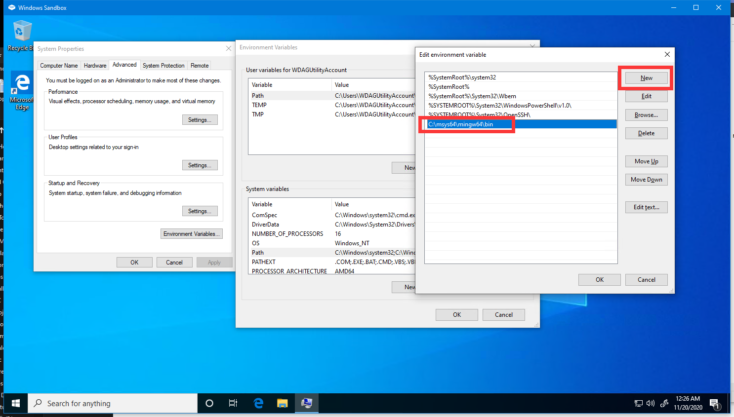
Task: Switch to Computer Name tab
Action: pyautogui.click(x=59, y=65)
